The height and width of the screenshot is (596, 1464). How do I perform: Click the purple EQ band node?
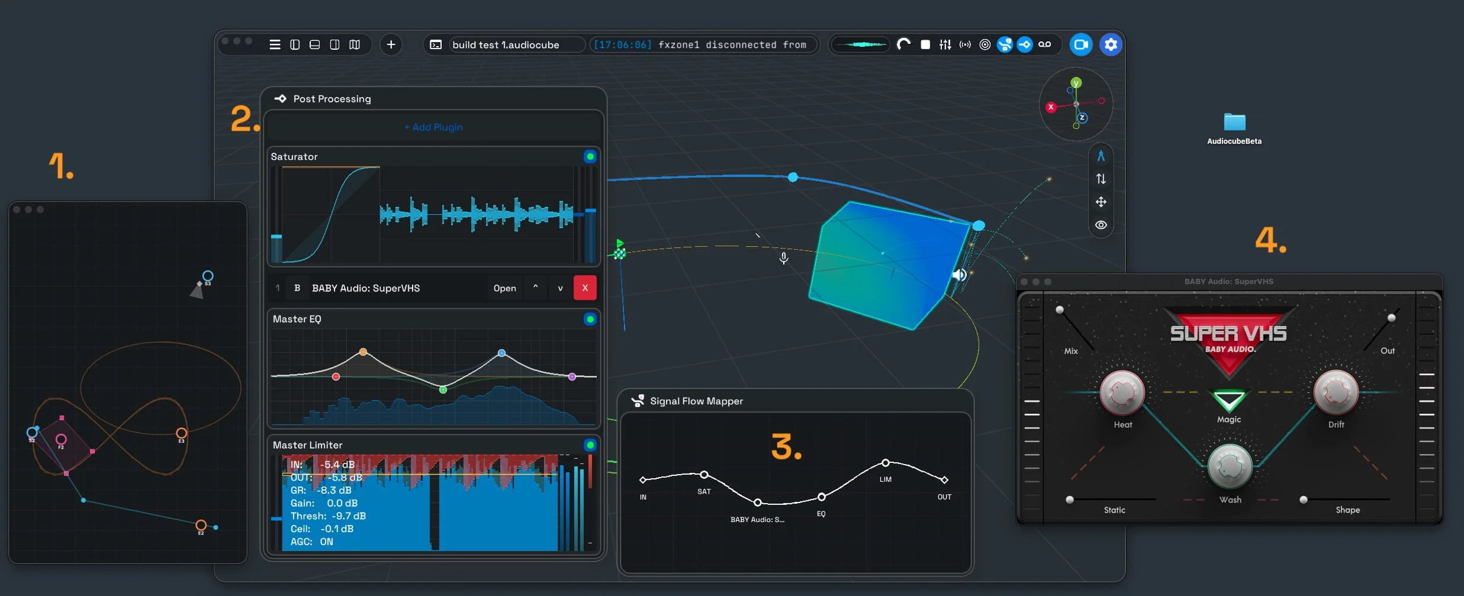click(572, 377)
